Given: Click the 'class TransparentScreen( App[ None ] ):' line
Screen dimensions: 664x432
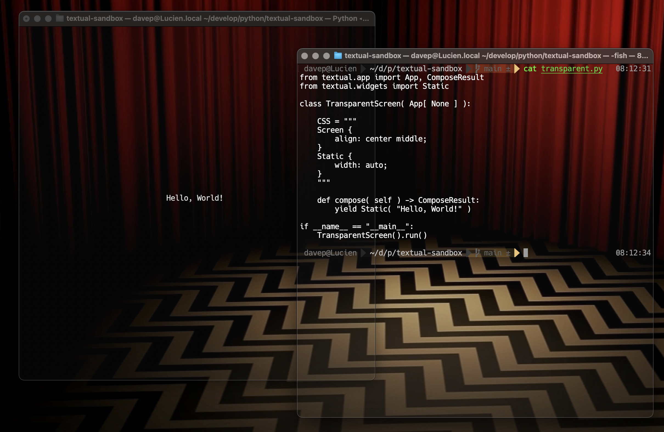Looking at the screenshot, I should (x=385, y=104).
